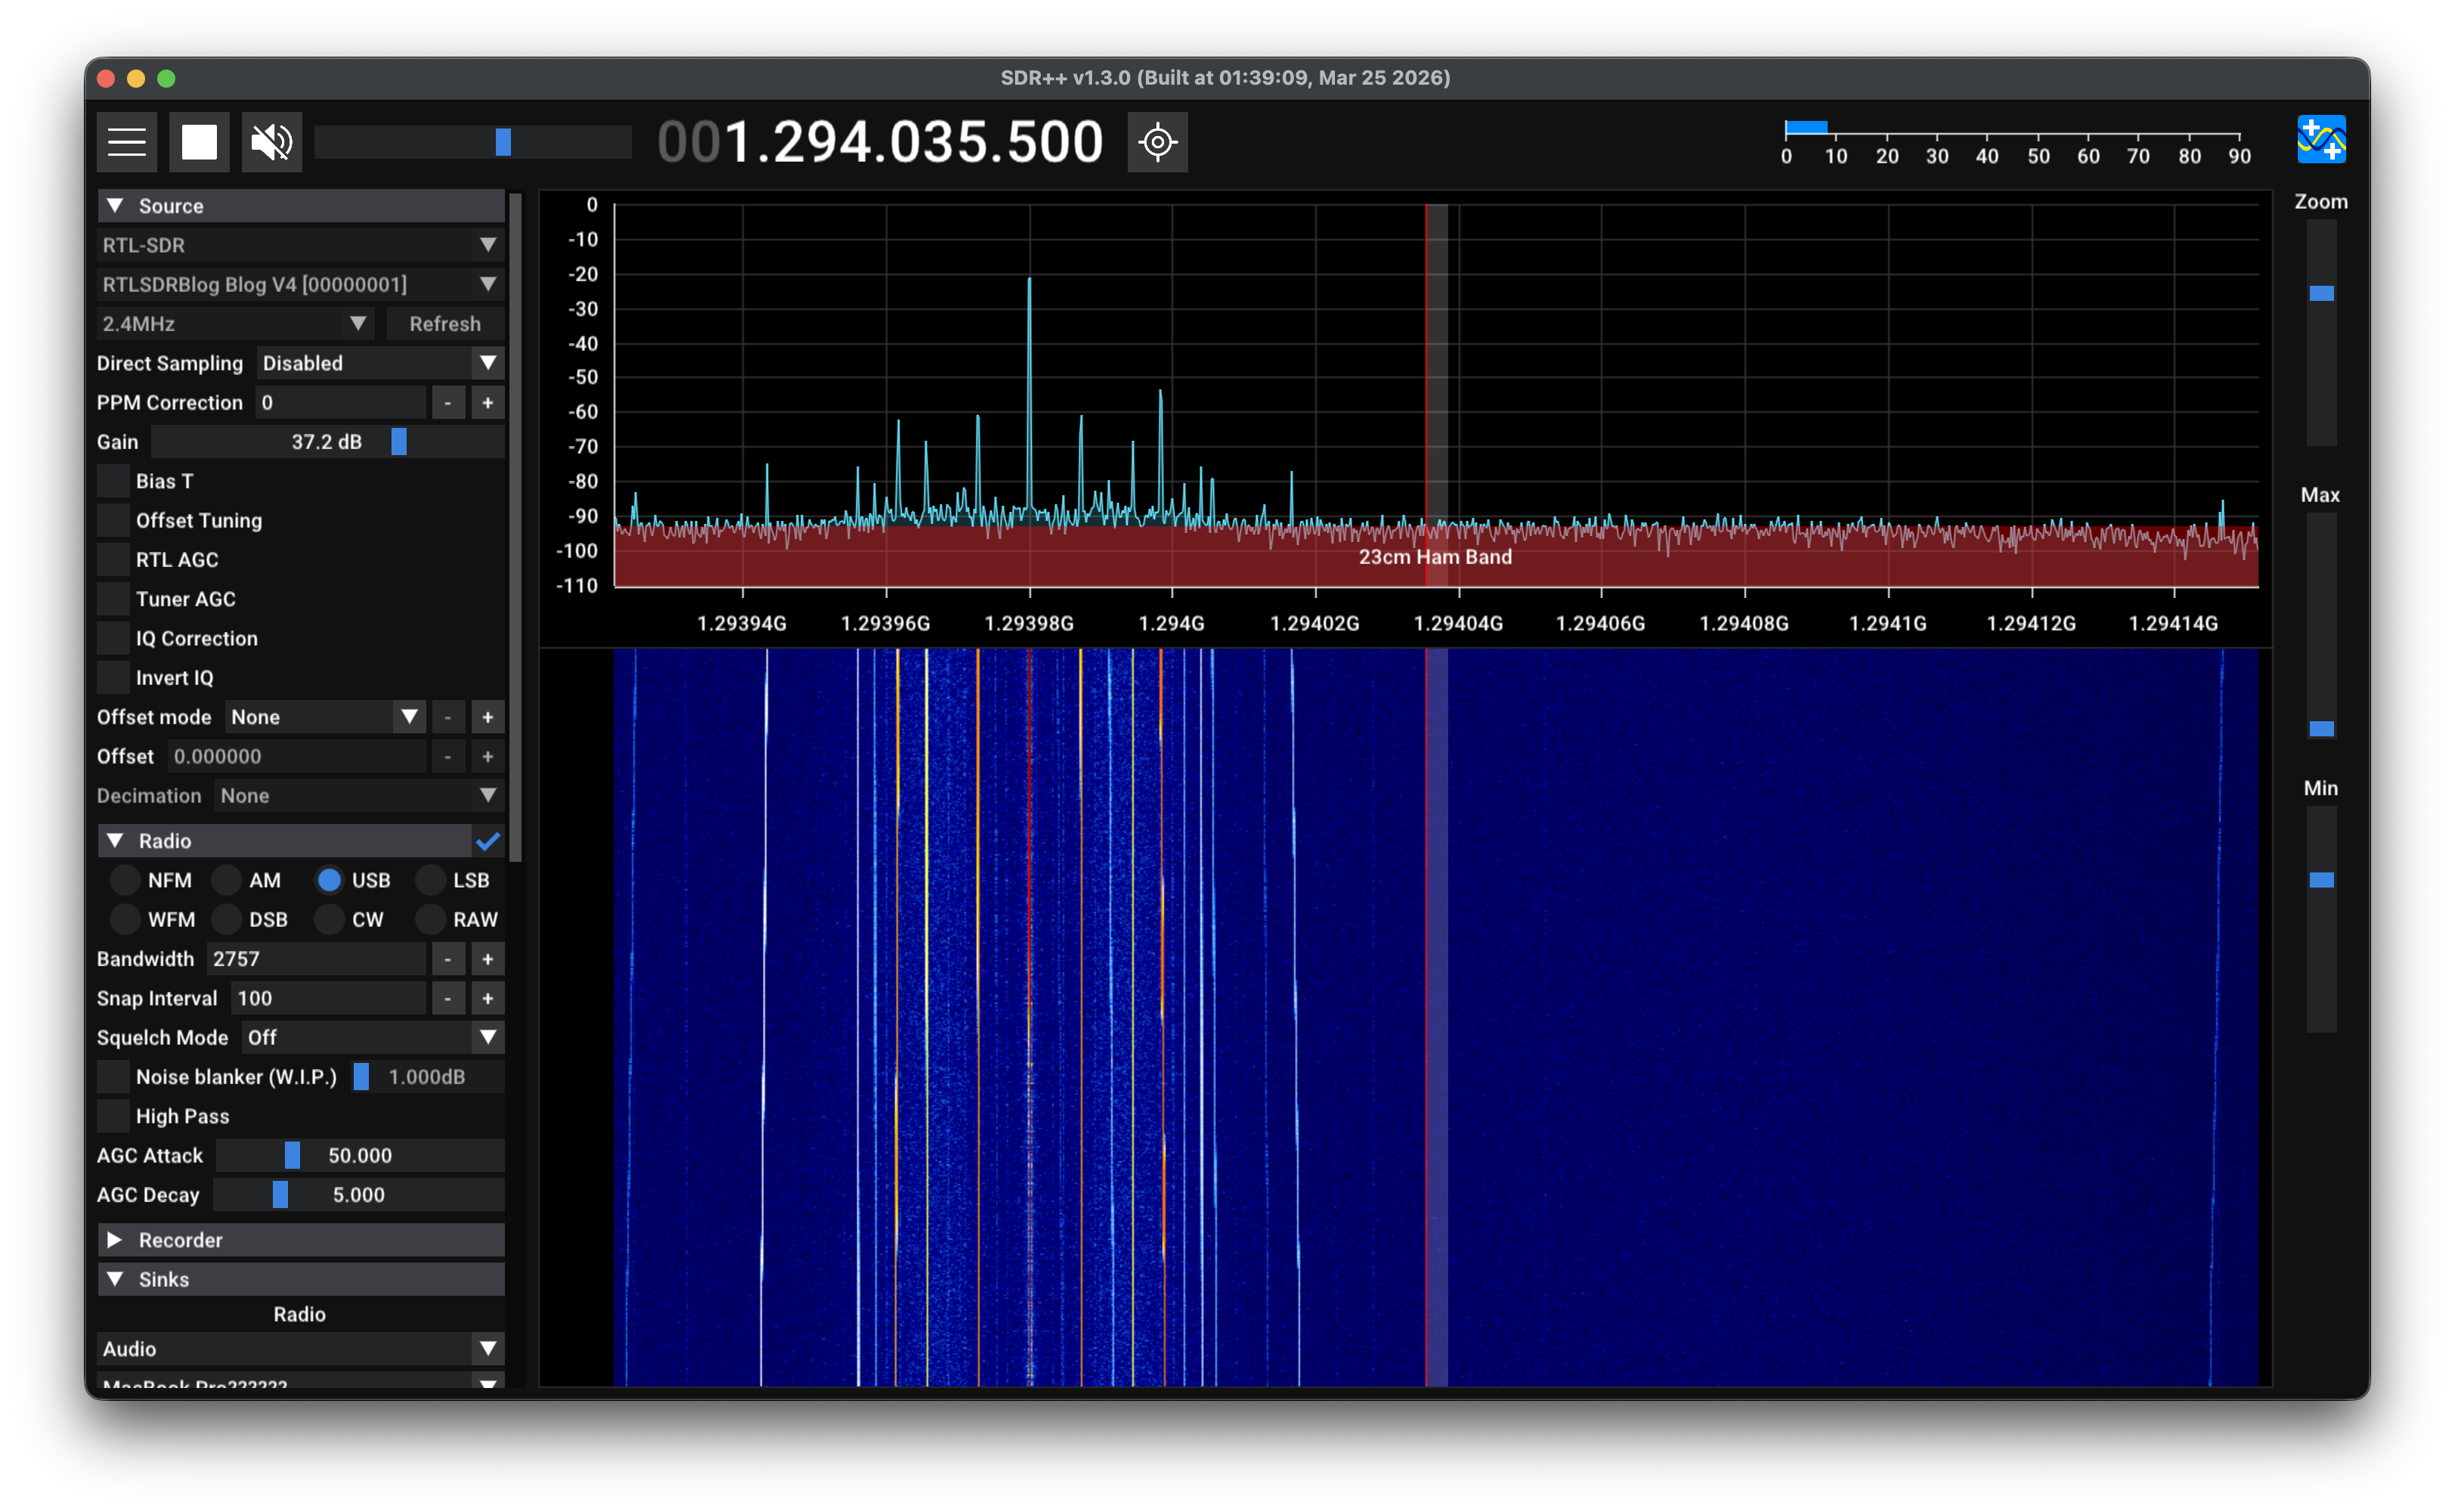2455x1512 pixels.
Task: Enable the High Pass checkbox
Action: pyautogui.click(x=114, y=1116)
